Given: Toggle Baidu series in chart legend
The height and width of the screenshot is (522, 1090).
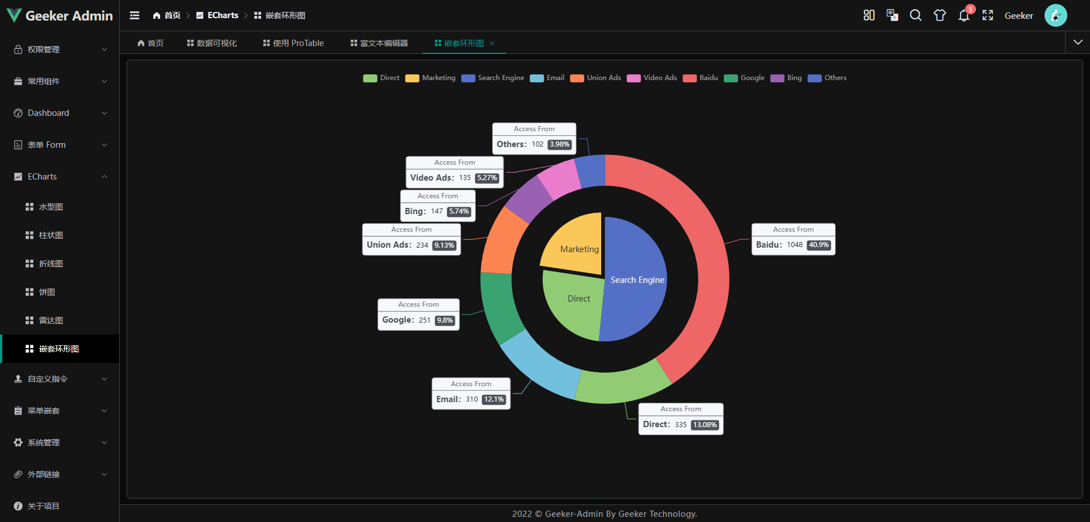Looking at the screenshot, I should (x=700, y=78).
